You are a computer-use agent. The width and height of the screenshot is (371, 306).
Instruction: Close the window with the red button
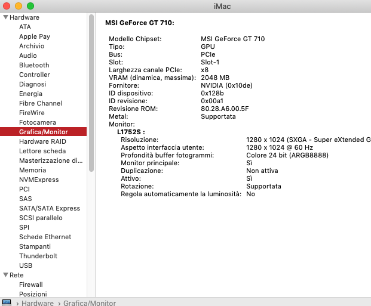coord(7,6)
